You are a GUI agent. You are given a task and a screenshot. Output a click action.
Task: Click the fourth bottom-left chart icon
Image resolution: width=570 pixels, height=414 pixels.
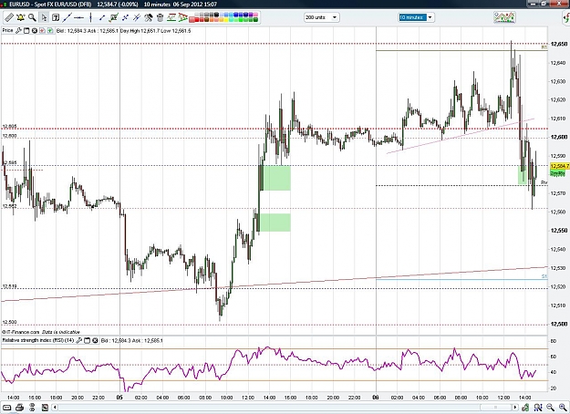45,407
